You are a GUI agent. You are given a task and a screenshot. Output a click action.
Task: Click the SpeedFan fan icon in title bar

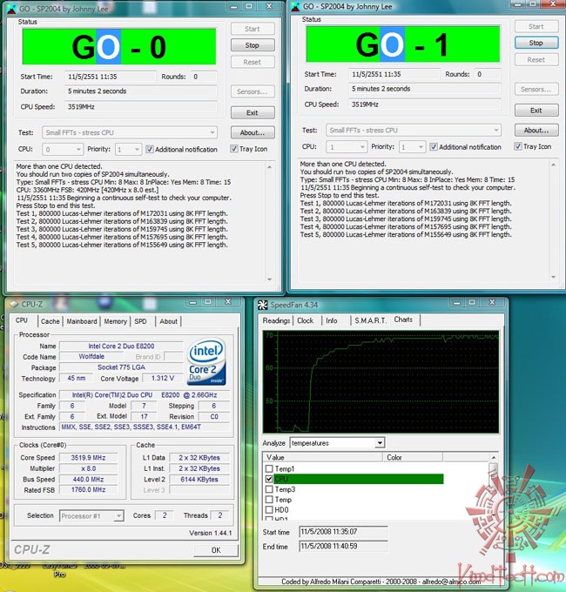coord(262,305)
